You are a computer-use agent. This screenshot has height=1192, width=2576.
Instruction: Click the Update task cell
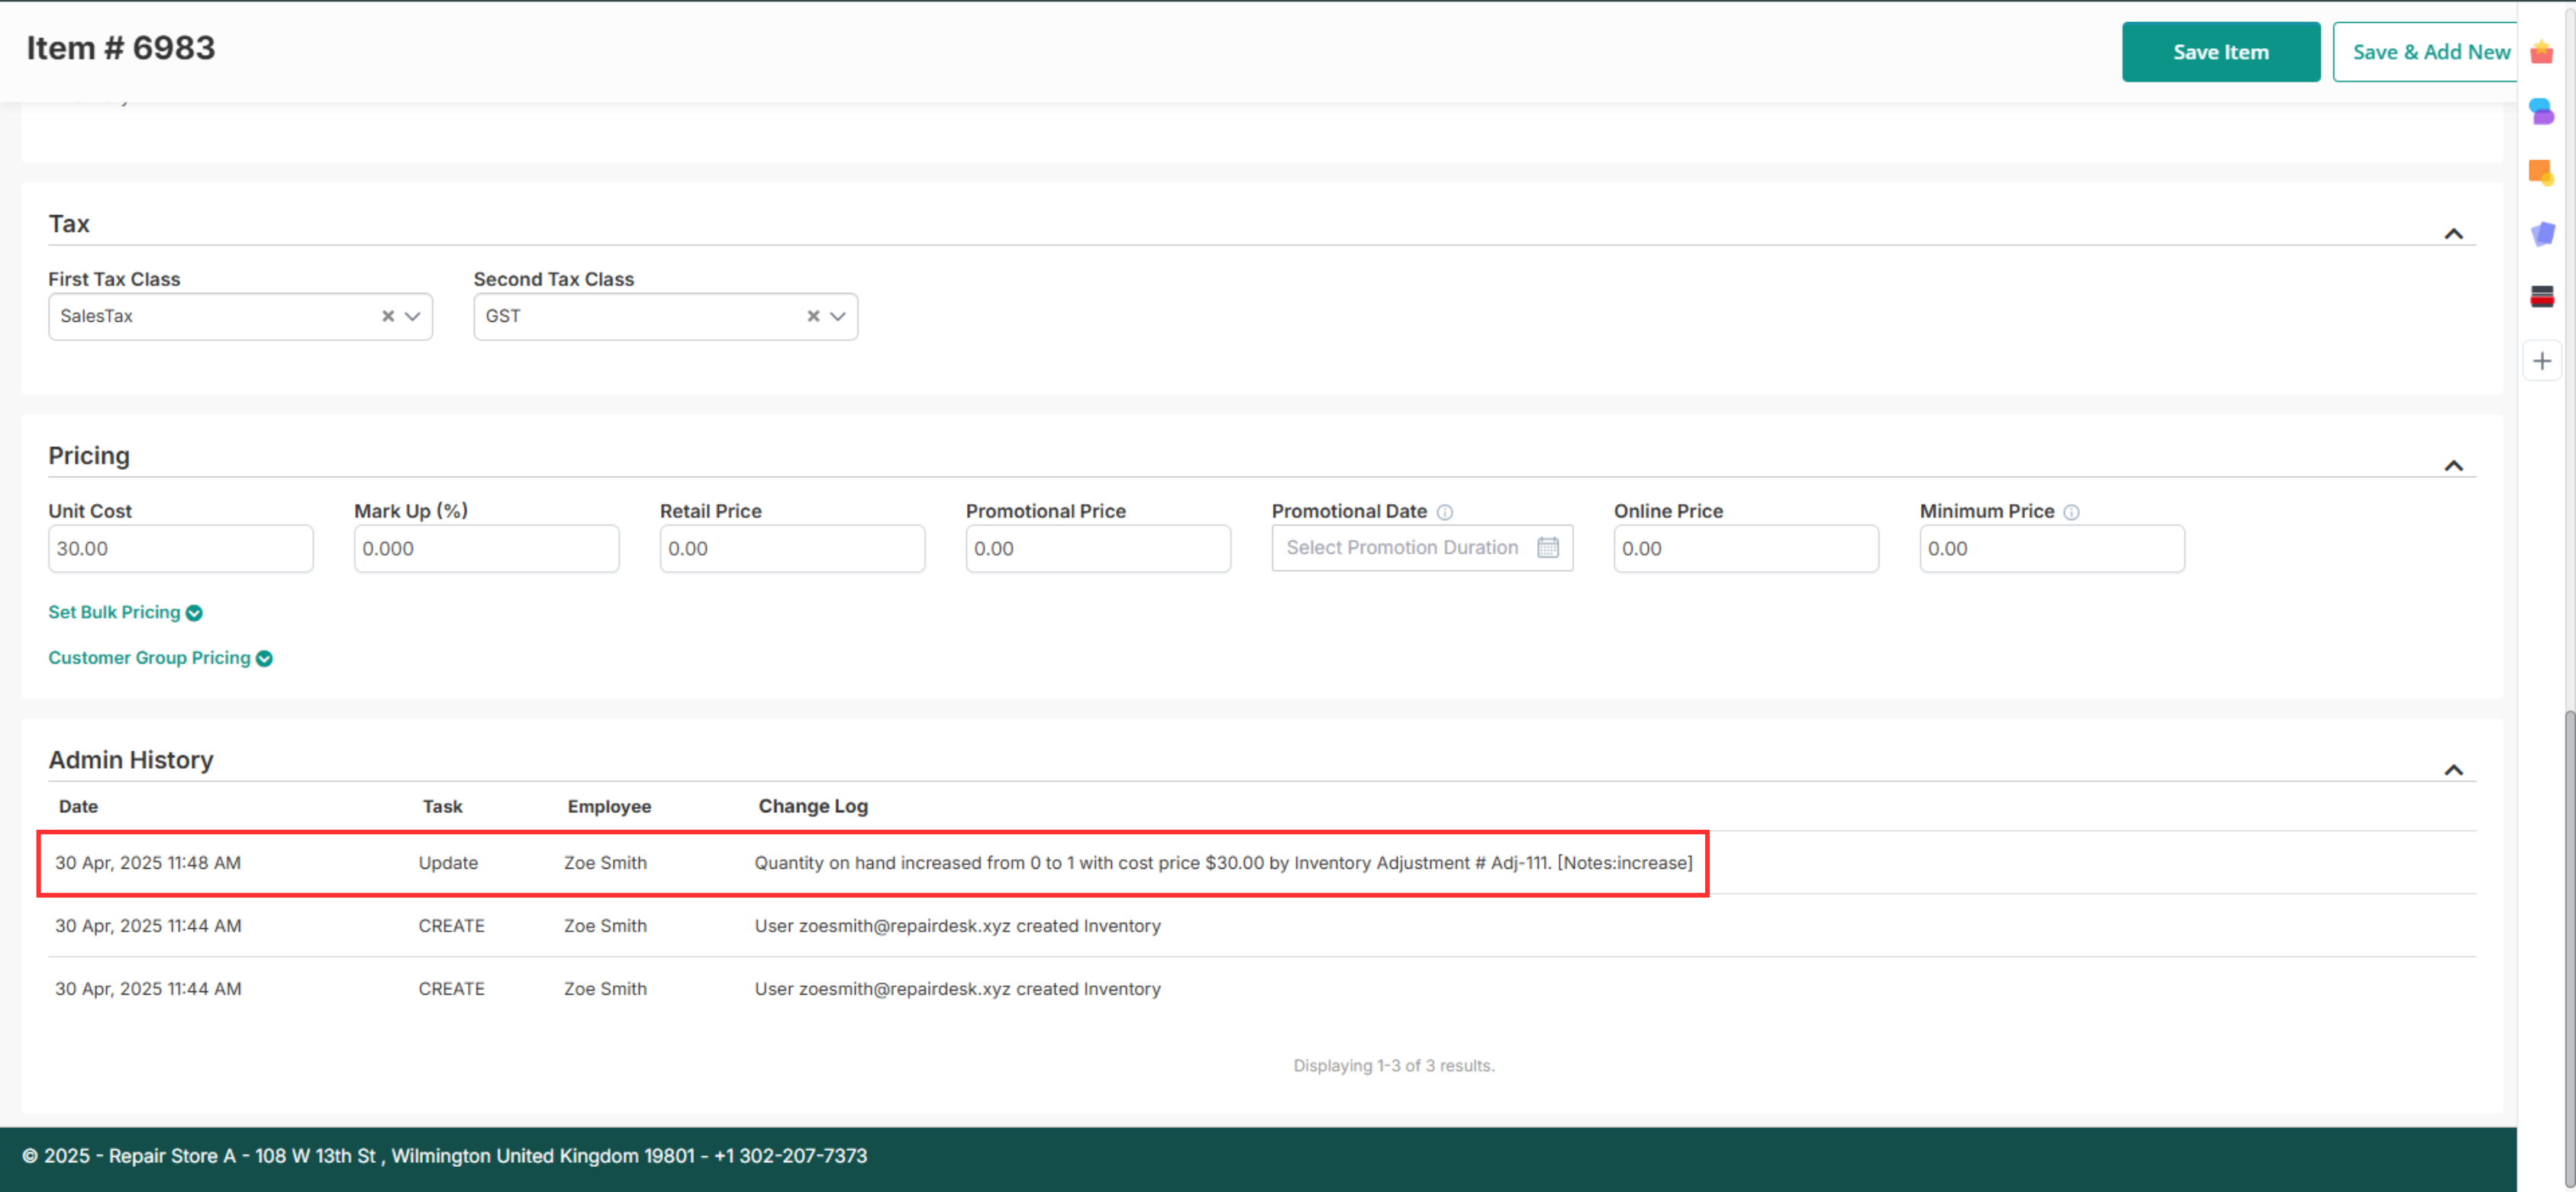pyautogui.click(x=448, y=863)
